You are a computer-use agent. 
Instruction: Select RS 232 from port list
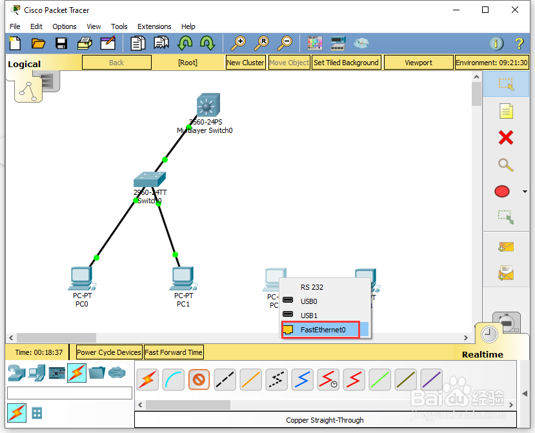coord(325,287)
